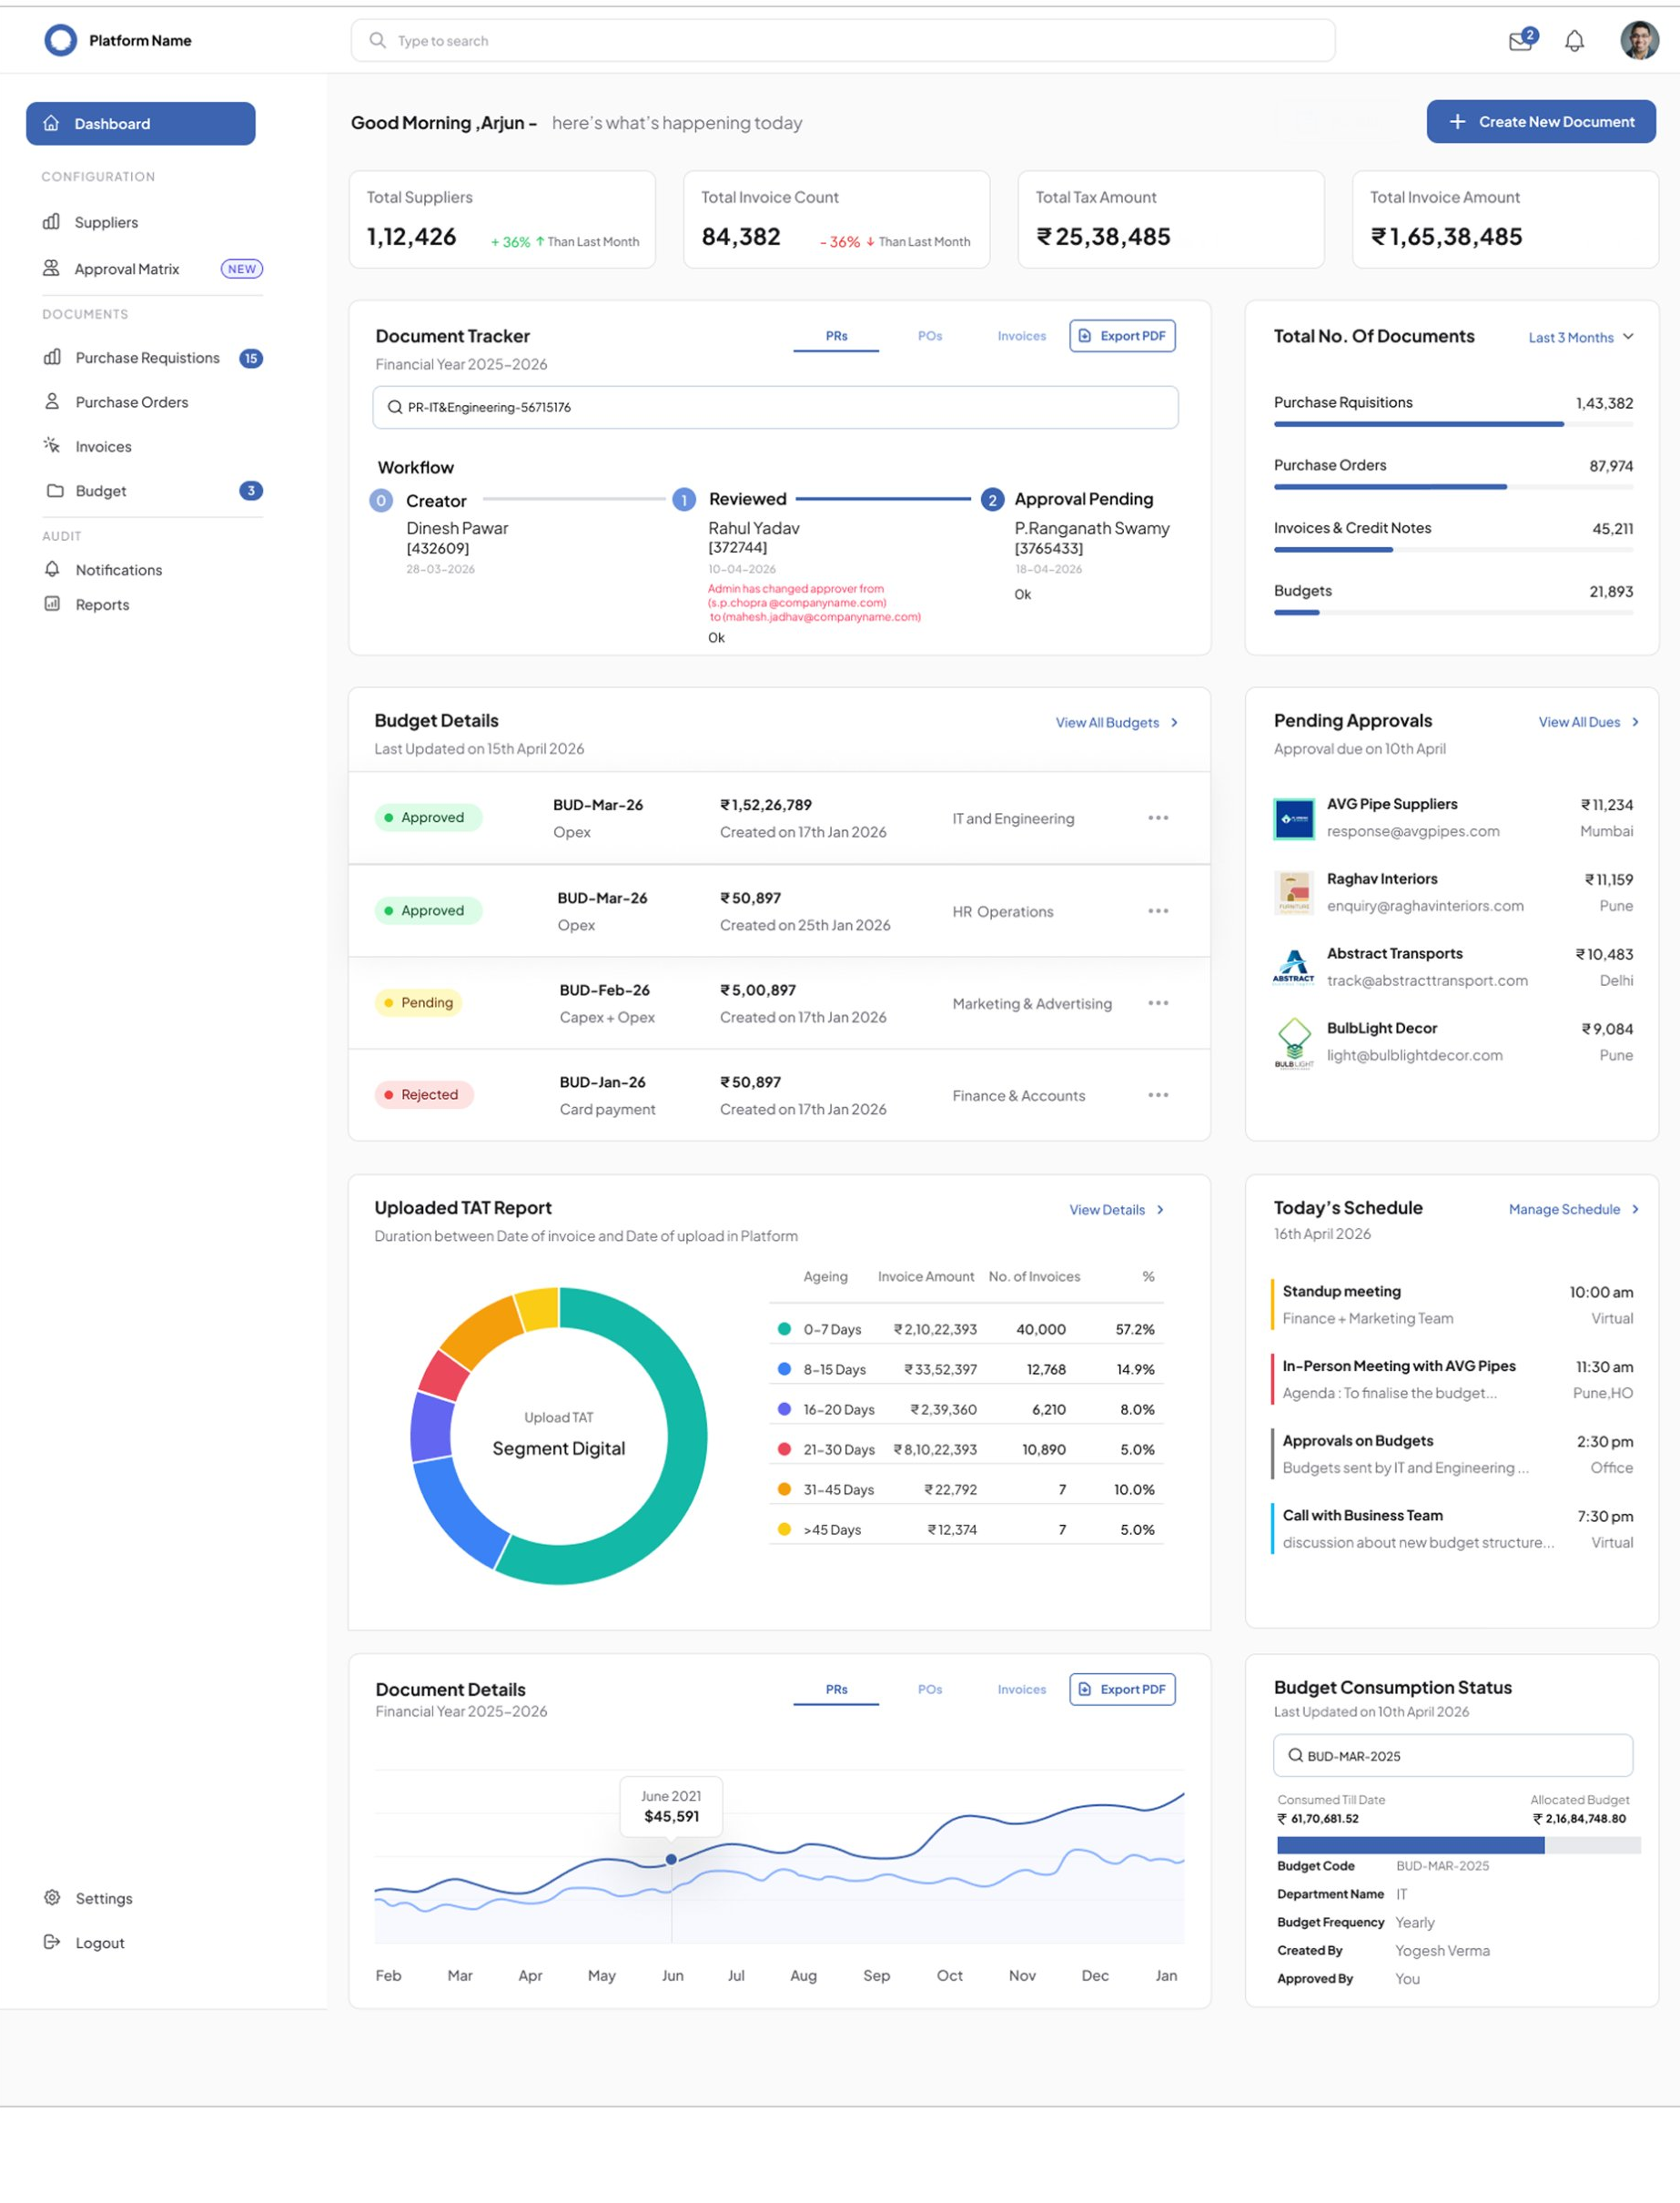
Task: Click the View Details chevron in TAT Report
Action: click(1160, 1209)
